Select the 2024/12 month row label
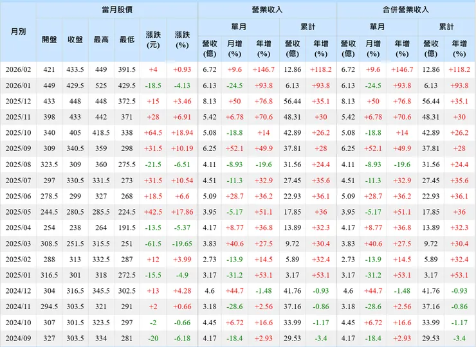Image resolution: width=476 pixels, height=347 pixels. 18,290
